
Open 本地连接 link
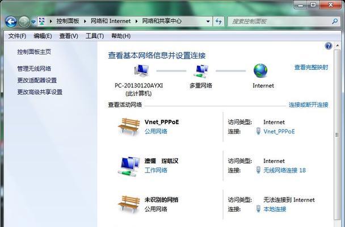tap(275, 209)
